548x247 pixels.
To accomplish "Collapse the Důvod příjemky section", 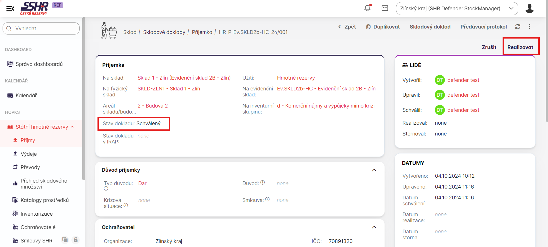I will point(374,170).
